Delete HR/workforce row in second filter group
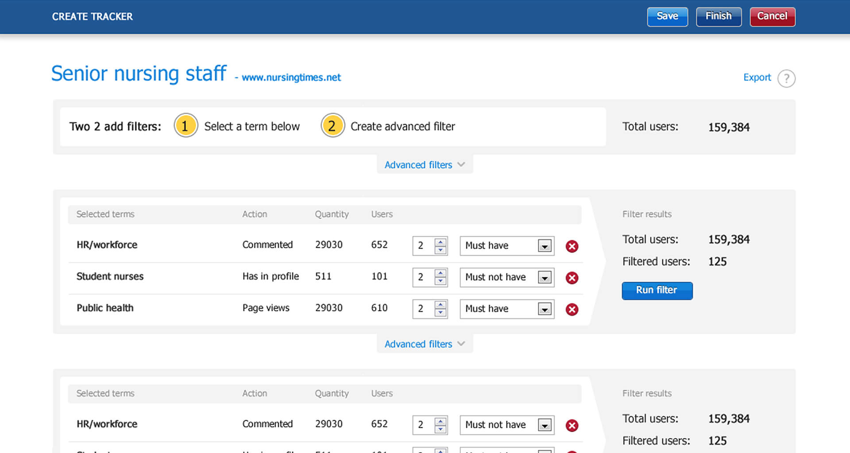850x453 pixels. click(x=572, y=426)
